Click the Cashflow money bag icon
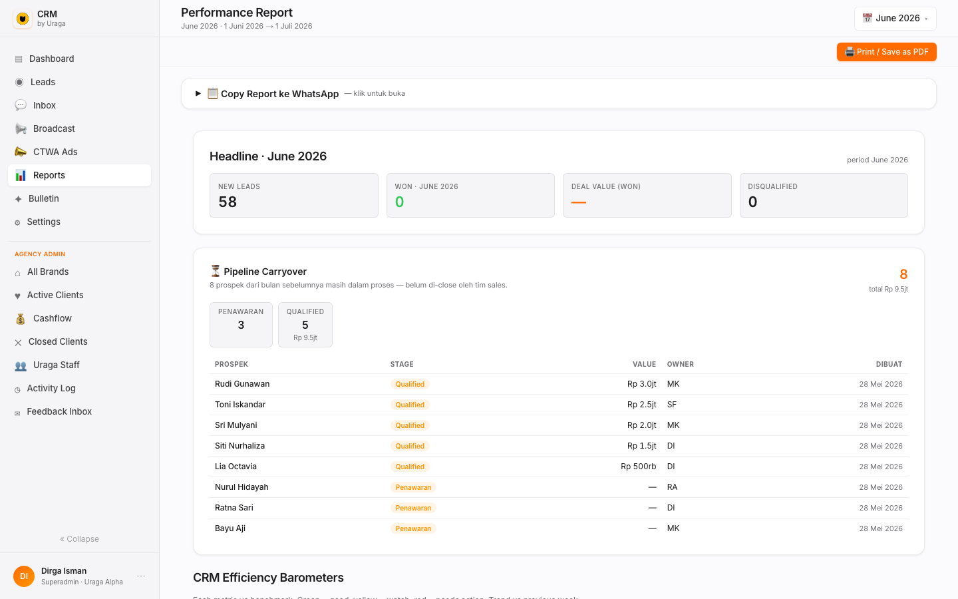The height and width of the screenshot is (599, 958). (21, 319)
